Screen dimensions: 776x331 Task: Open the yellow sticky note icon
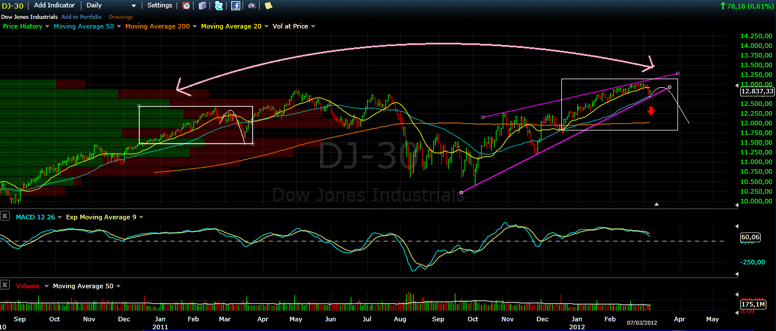(268, 6)
